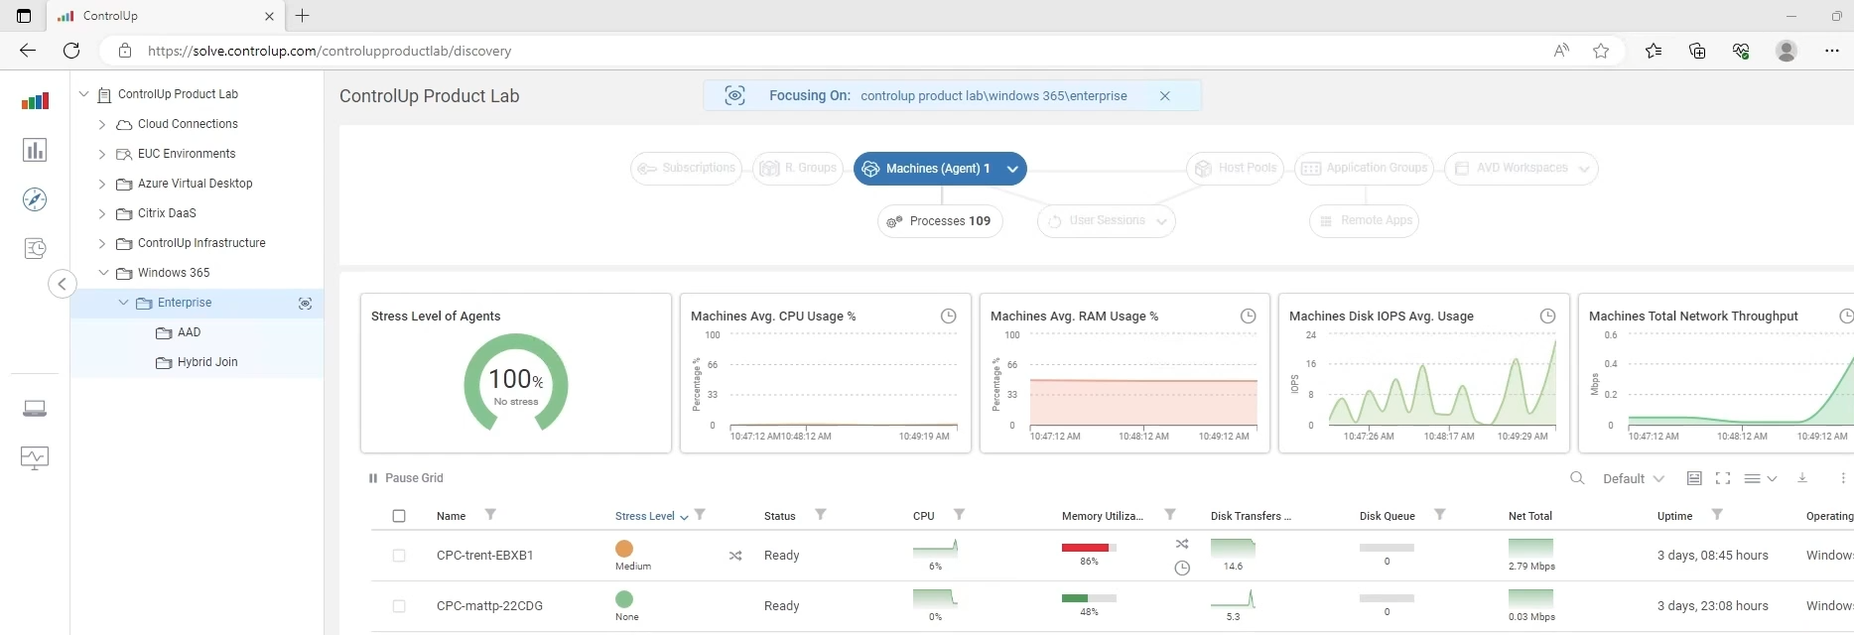Viewport: 1854px width, 635px height.
Task: Click the clock icon on RAM Usage chart
Action: (x=1249, y=317)
